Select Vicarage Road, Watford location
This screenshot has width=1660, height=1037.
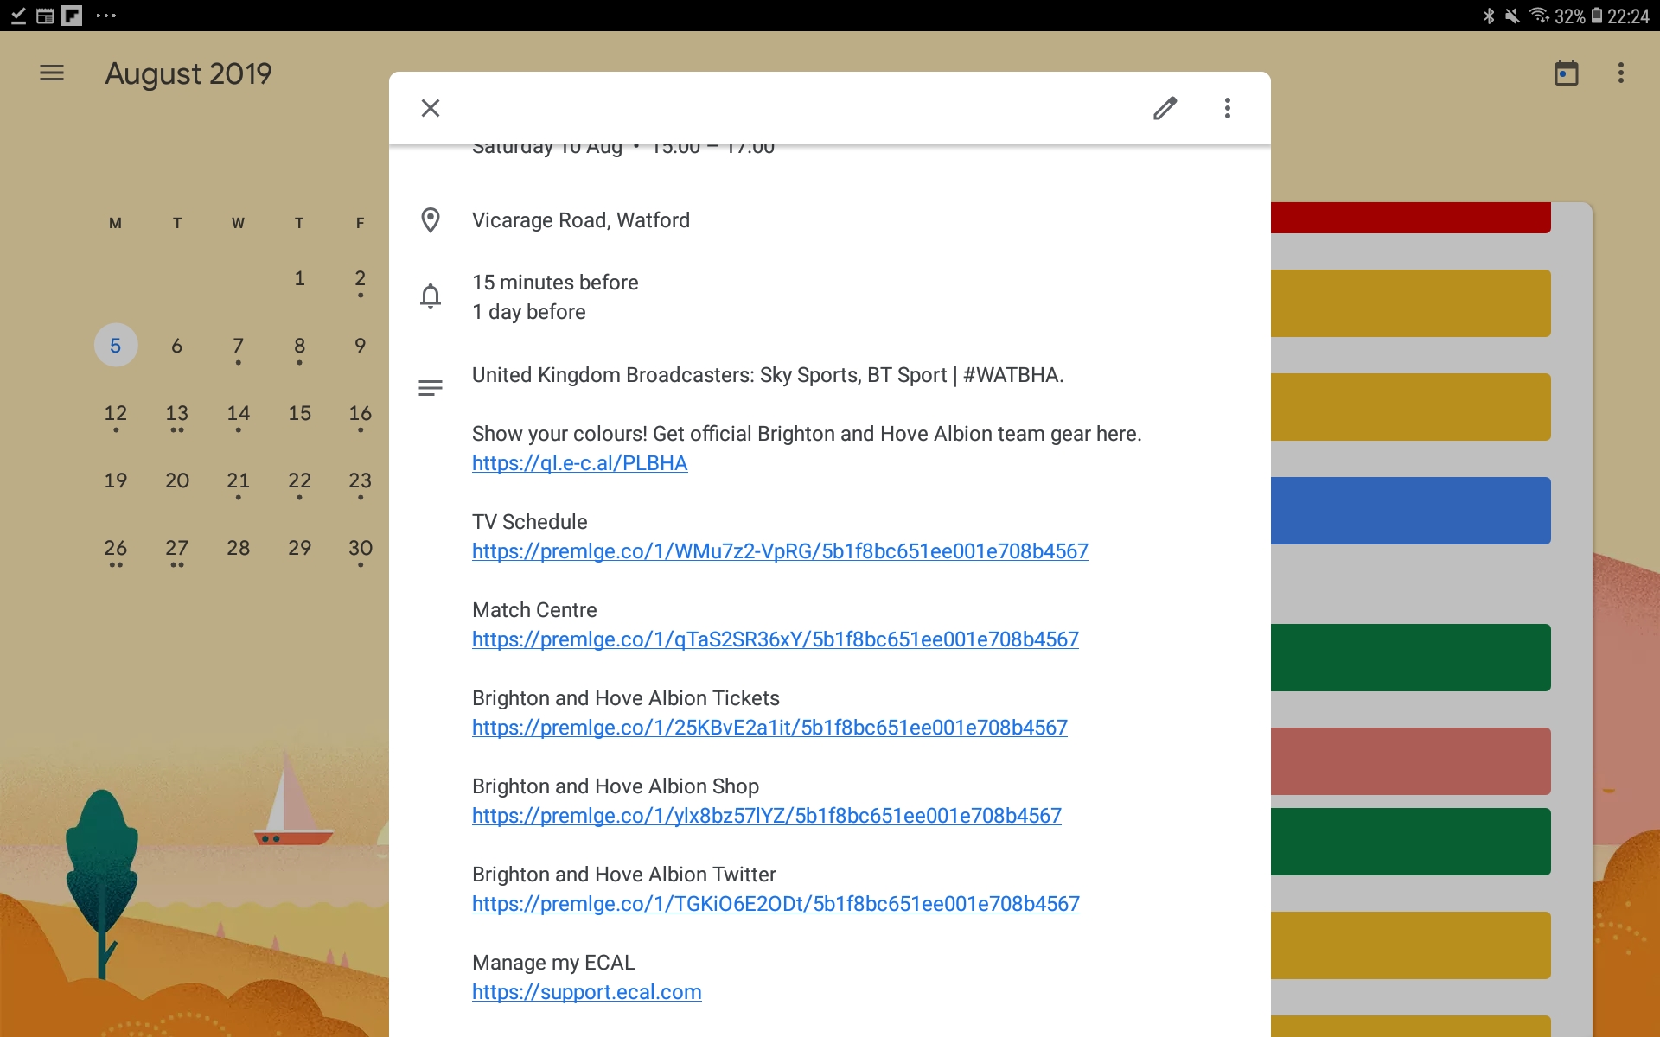[581, 220]
